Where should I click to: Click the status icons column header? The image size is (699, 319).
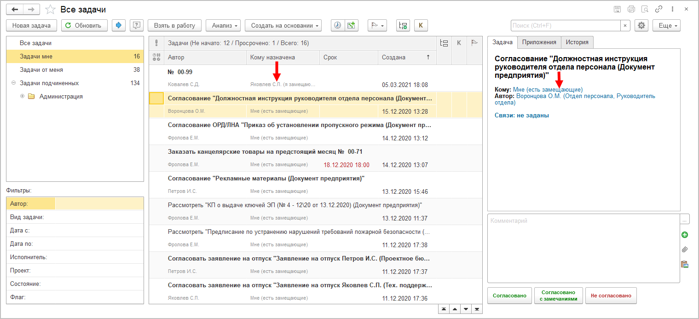[x=156, y=57]
